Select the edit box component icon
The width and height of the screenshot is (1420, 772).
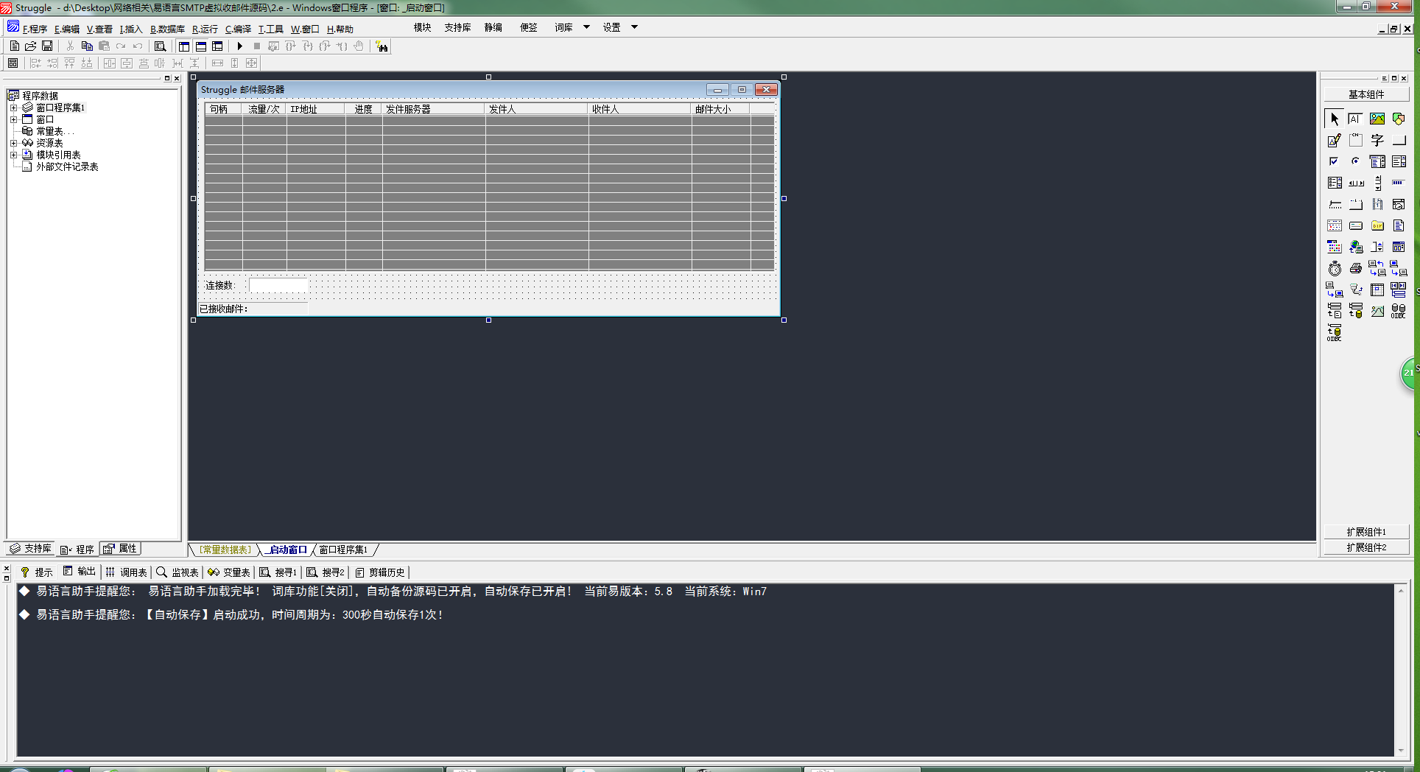(x=1334, y=140)
